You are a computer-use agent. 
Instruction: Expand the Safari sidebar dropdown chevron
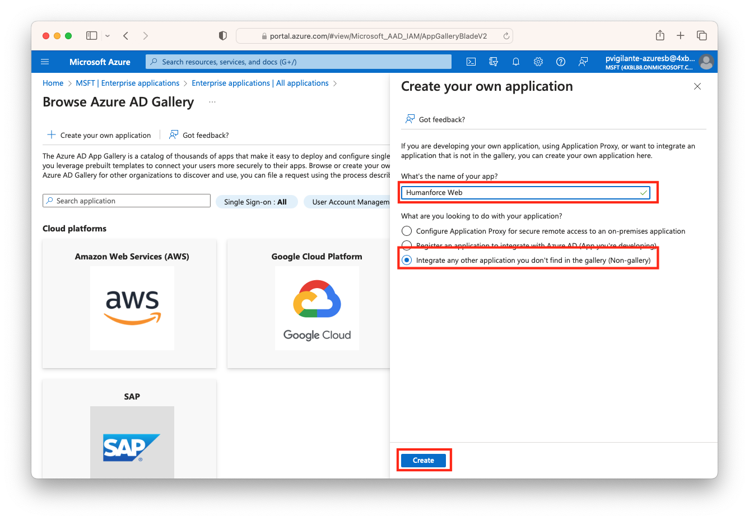coord(108,36)
